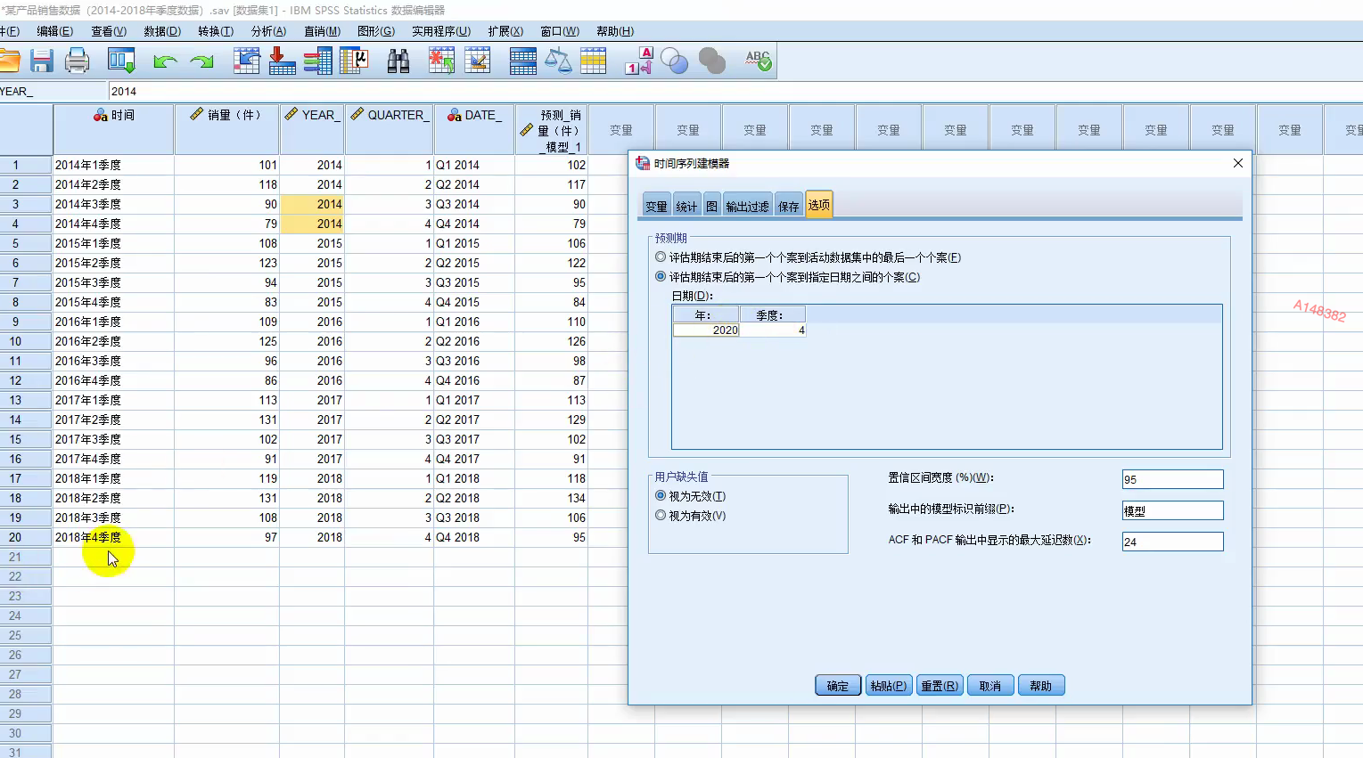Select the 时间 column header
1363x758 pixels.
[113, 130]
